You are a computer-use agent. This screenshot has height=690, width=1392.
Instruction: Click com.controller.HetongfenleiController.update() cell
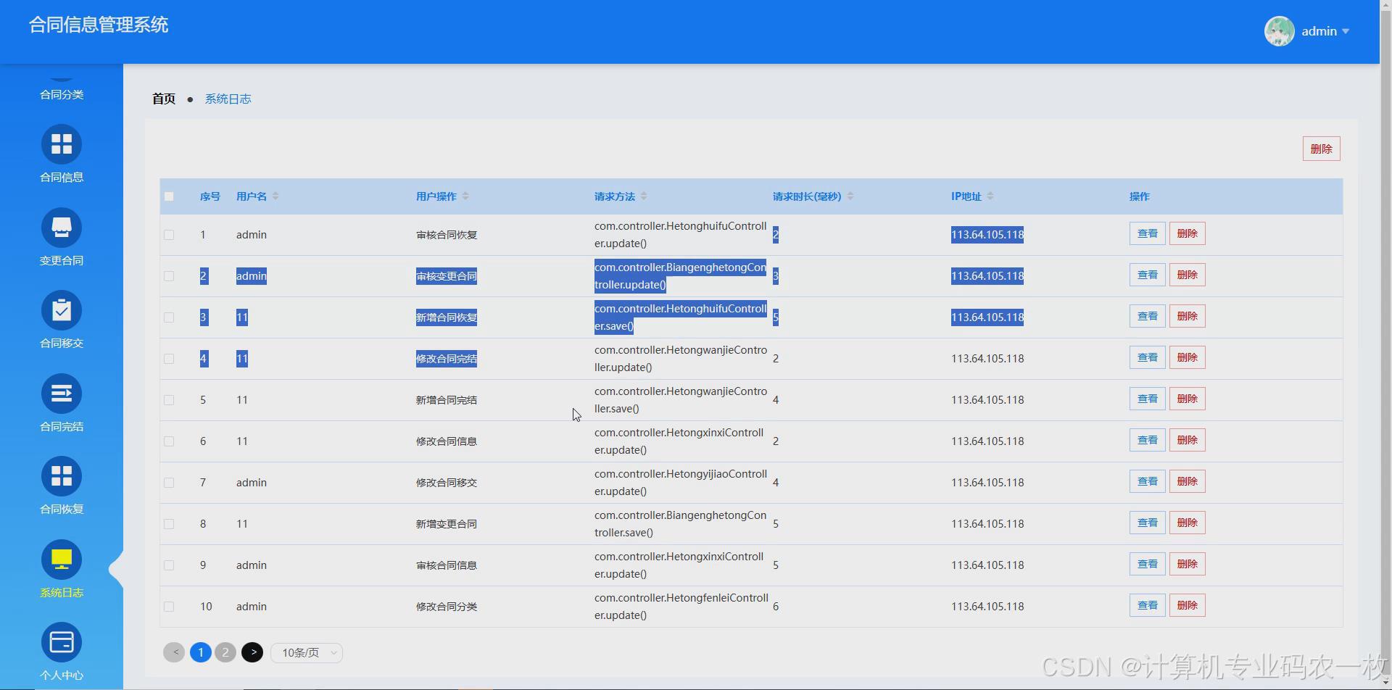pyautogui.click(x=681, y=607)
